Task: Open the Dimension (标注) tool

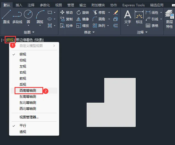Action: (x=139, y=17)
